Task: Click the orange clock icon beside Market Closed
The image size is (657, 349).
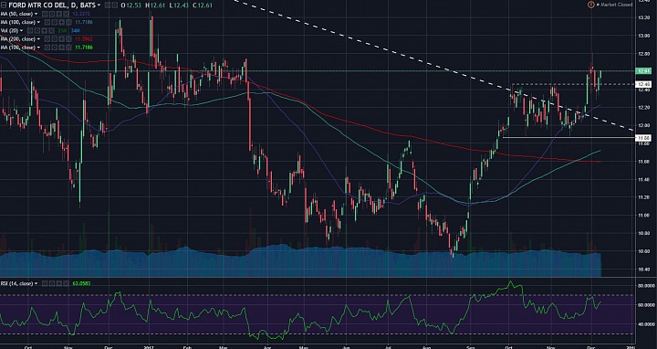Action: point(591,5)
